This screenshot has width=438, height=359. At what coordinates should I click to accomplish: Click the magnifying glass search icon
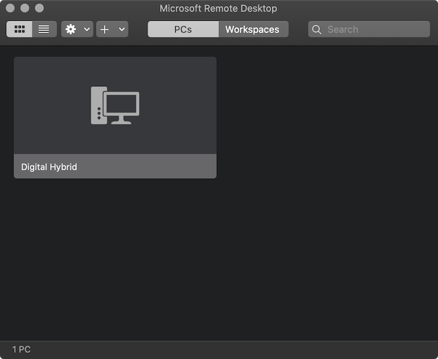tap(316, 29)
